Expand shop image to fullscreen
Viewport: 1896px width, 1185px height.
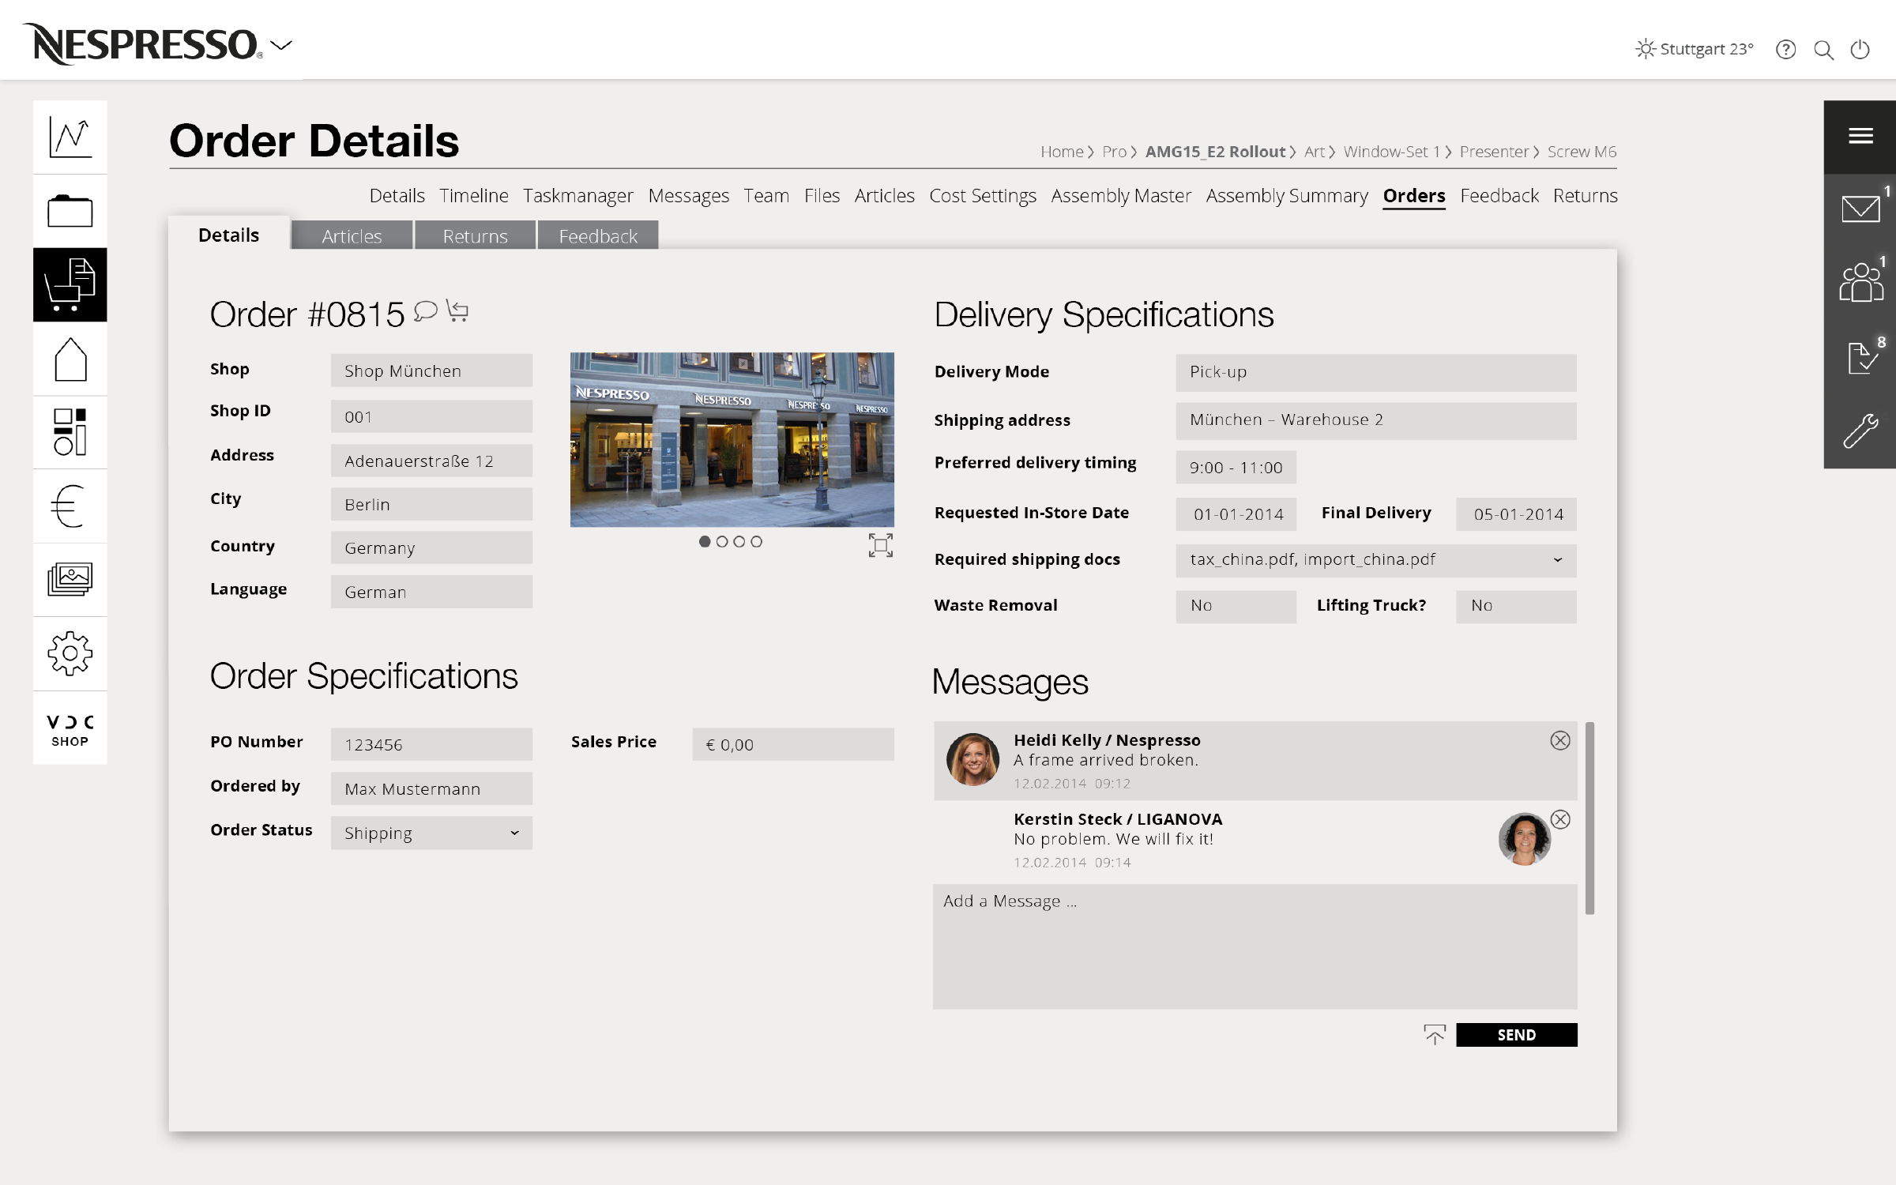(880, 545)
